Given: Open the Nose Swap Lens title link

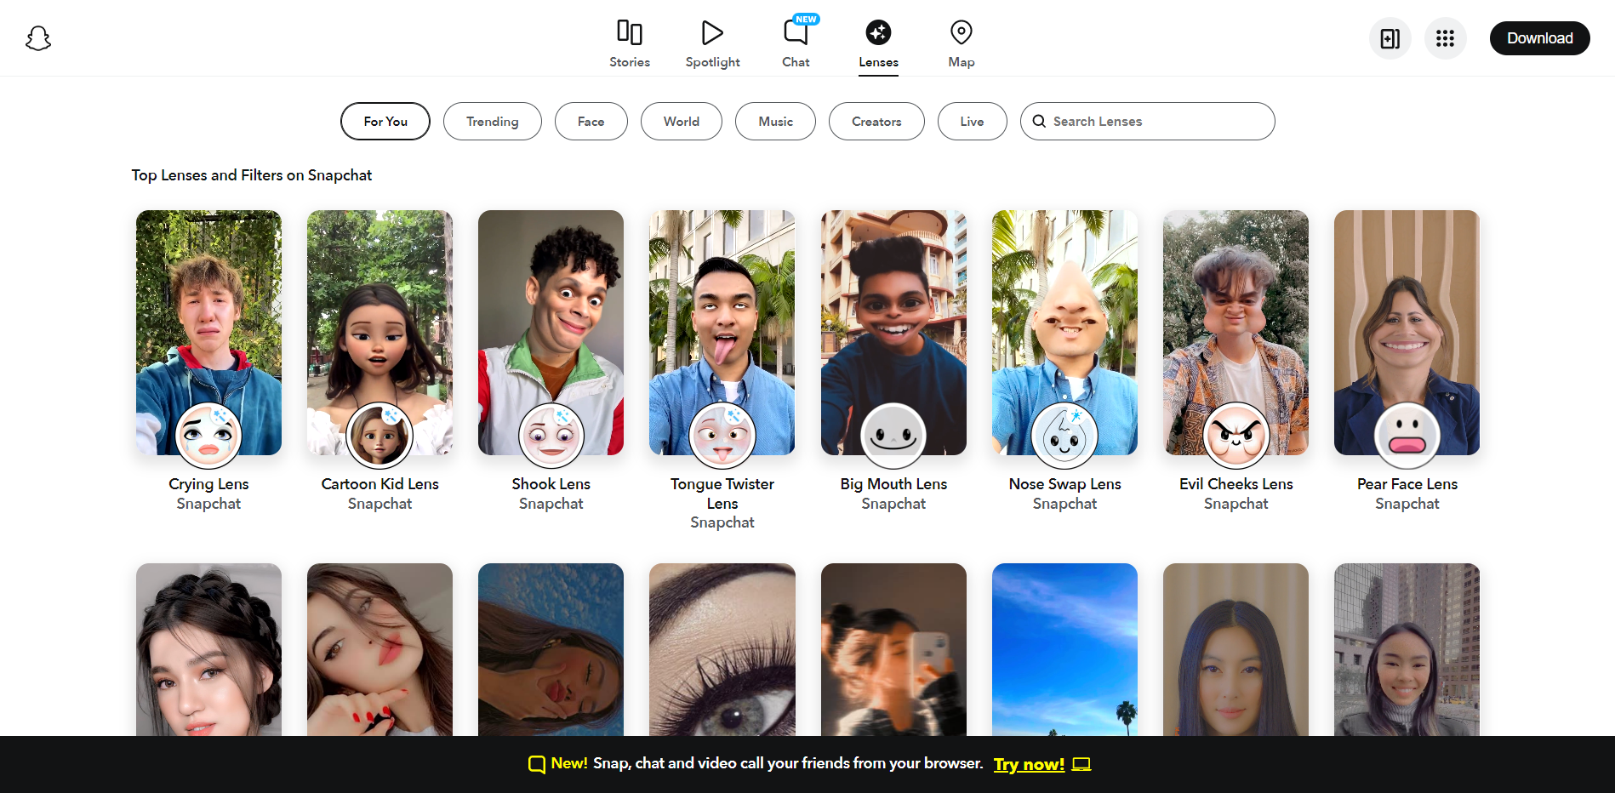Looking at the screenshot, I should (x=1064, y=484).
